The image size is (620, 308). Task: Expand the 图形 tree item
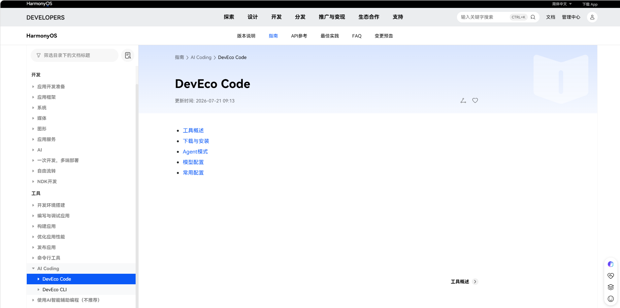[x=33, y=129]
